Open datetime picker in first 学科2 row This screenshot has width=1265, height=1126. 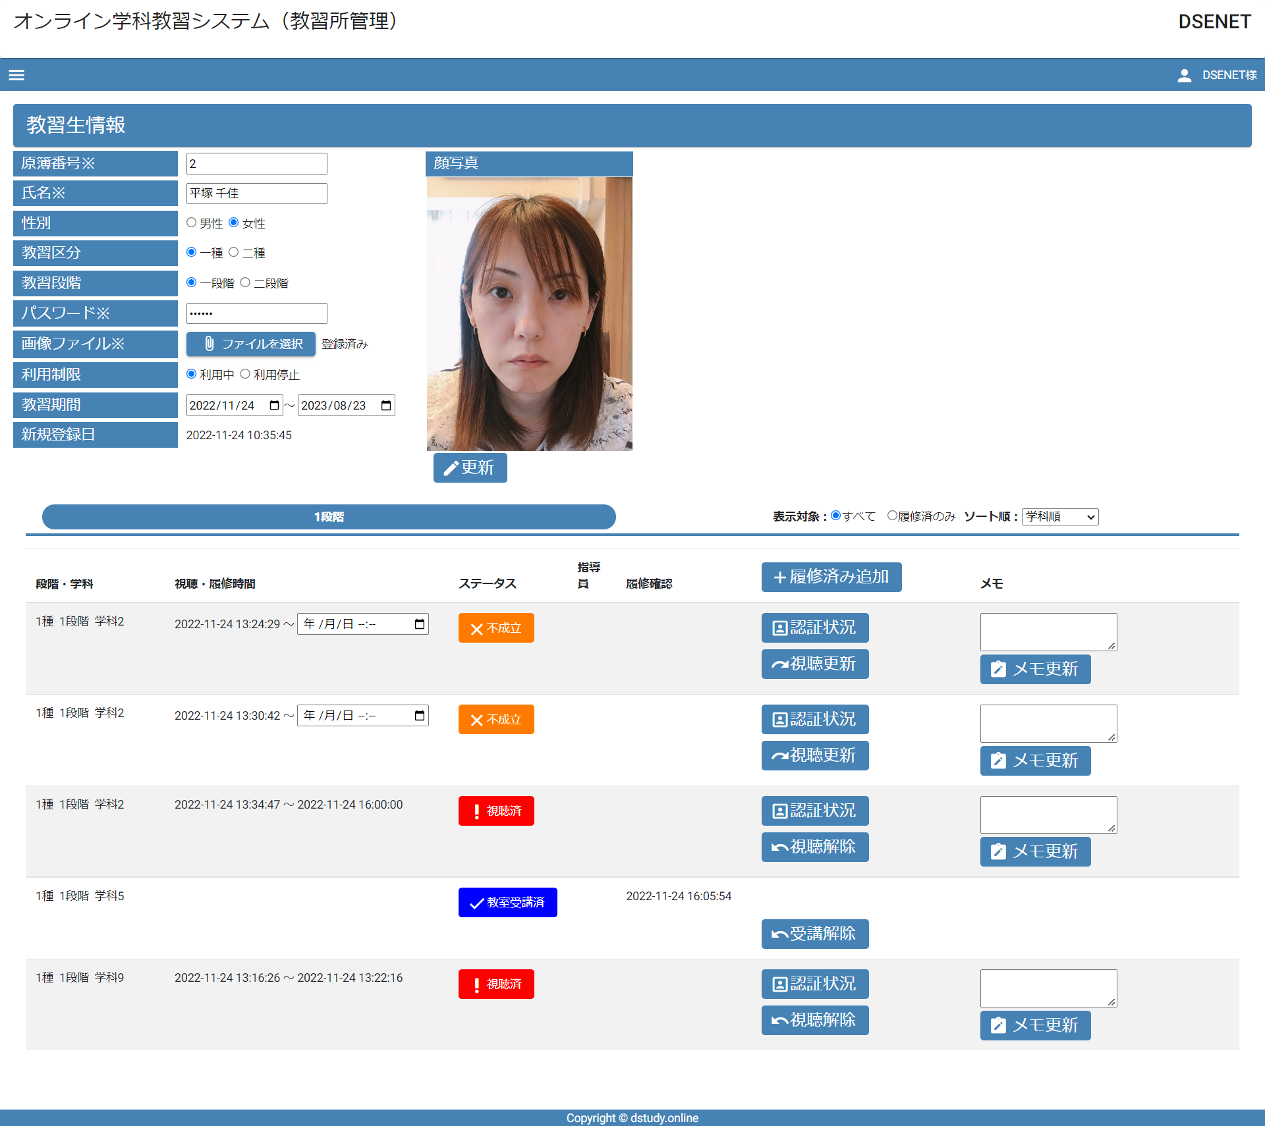(x=420, y=624)
